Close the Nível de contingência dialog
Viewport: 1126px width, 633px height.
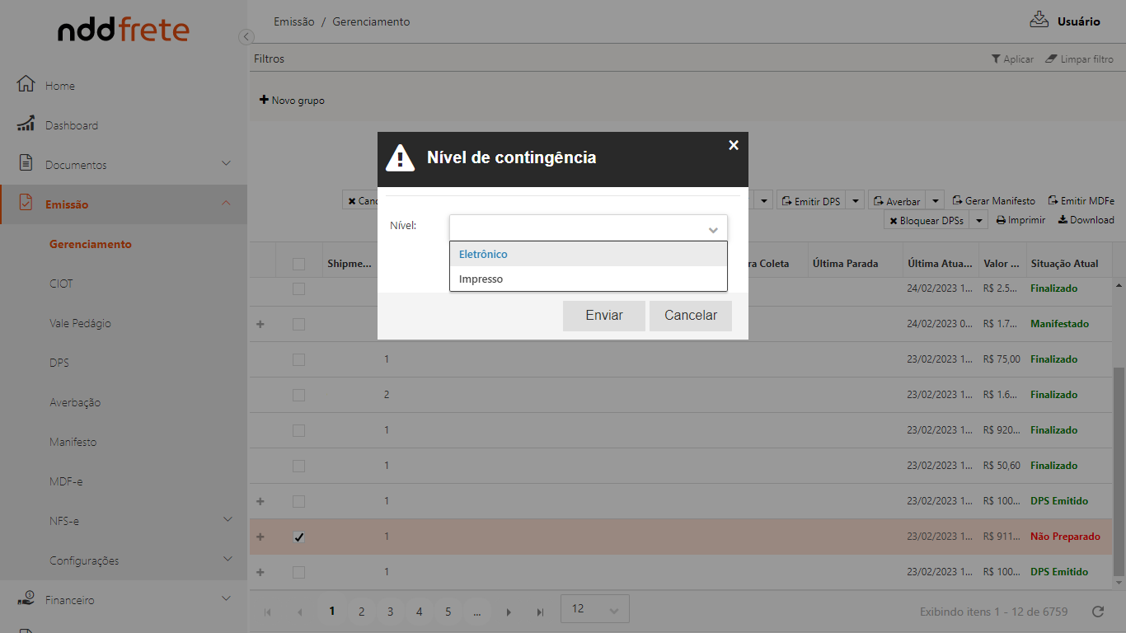coord(734,145)
